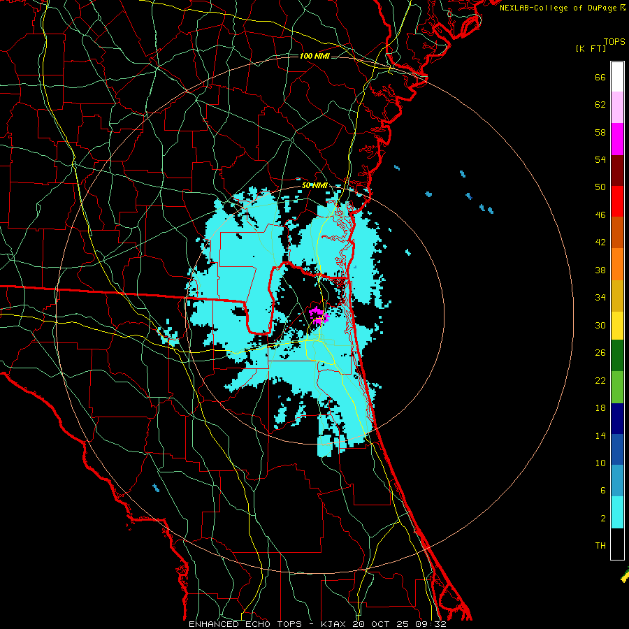Click the medium blue legend swatch
This screenshot has width=629, height=629.
(x=617, y=449)
